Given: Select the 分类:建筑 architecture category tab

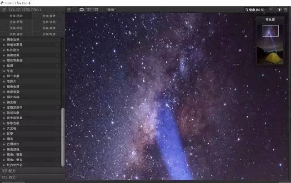Looking at the screenshot, I should (x=16, y=34).
